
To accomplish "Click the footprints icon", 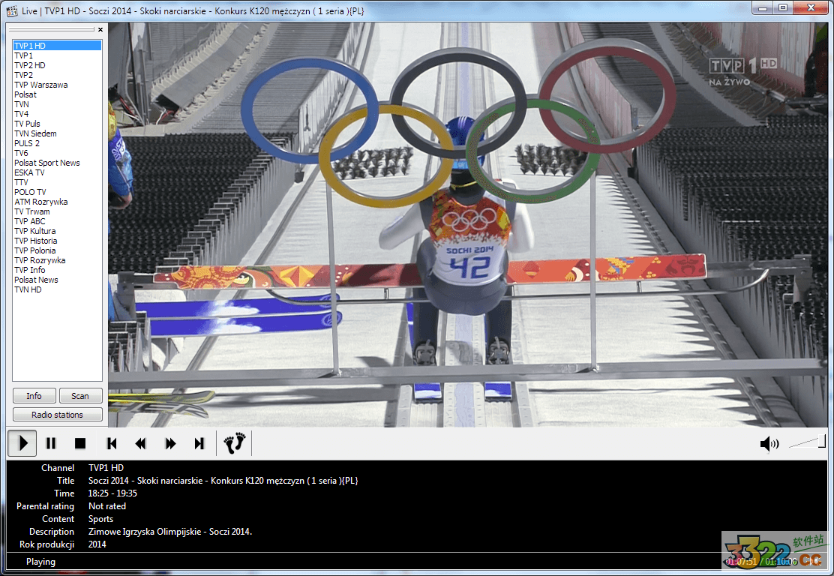I will pos(235,443).
